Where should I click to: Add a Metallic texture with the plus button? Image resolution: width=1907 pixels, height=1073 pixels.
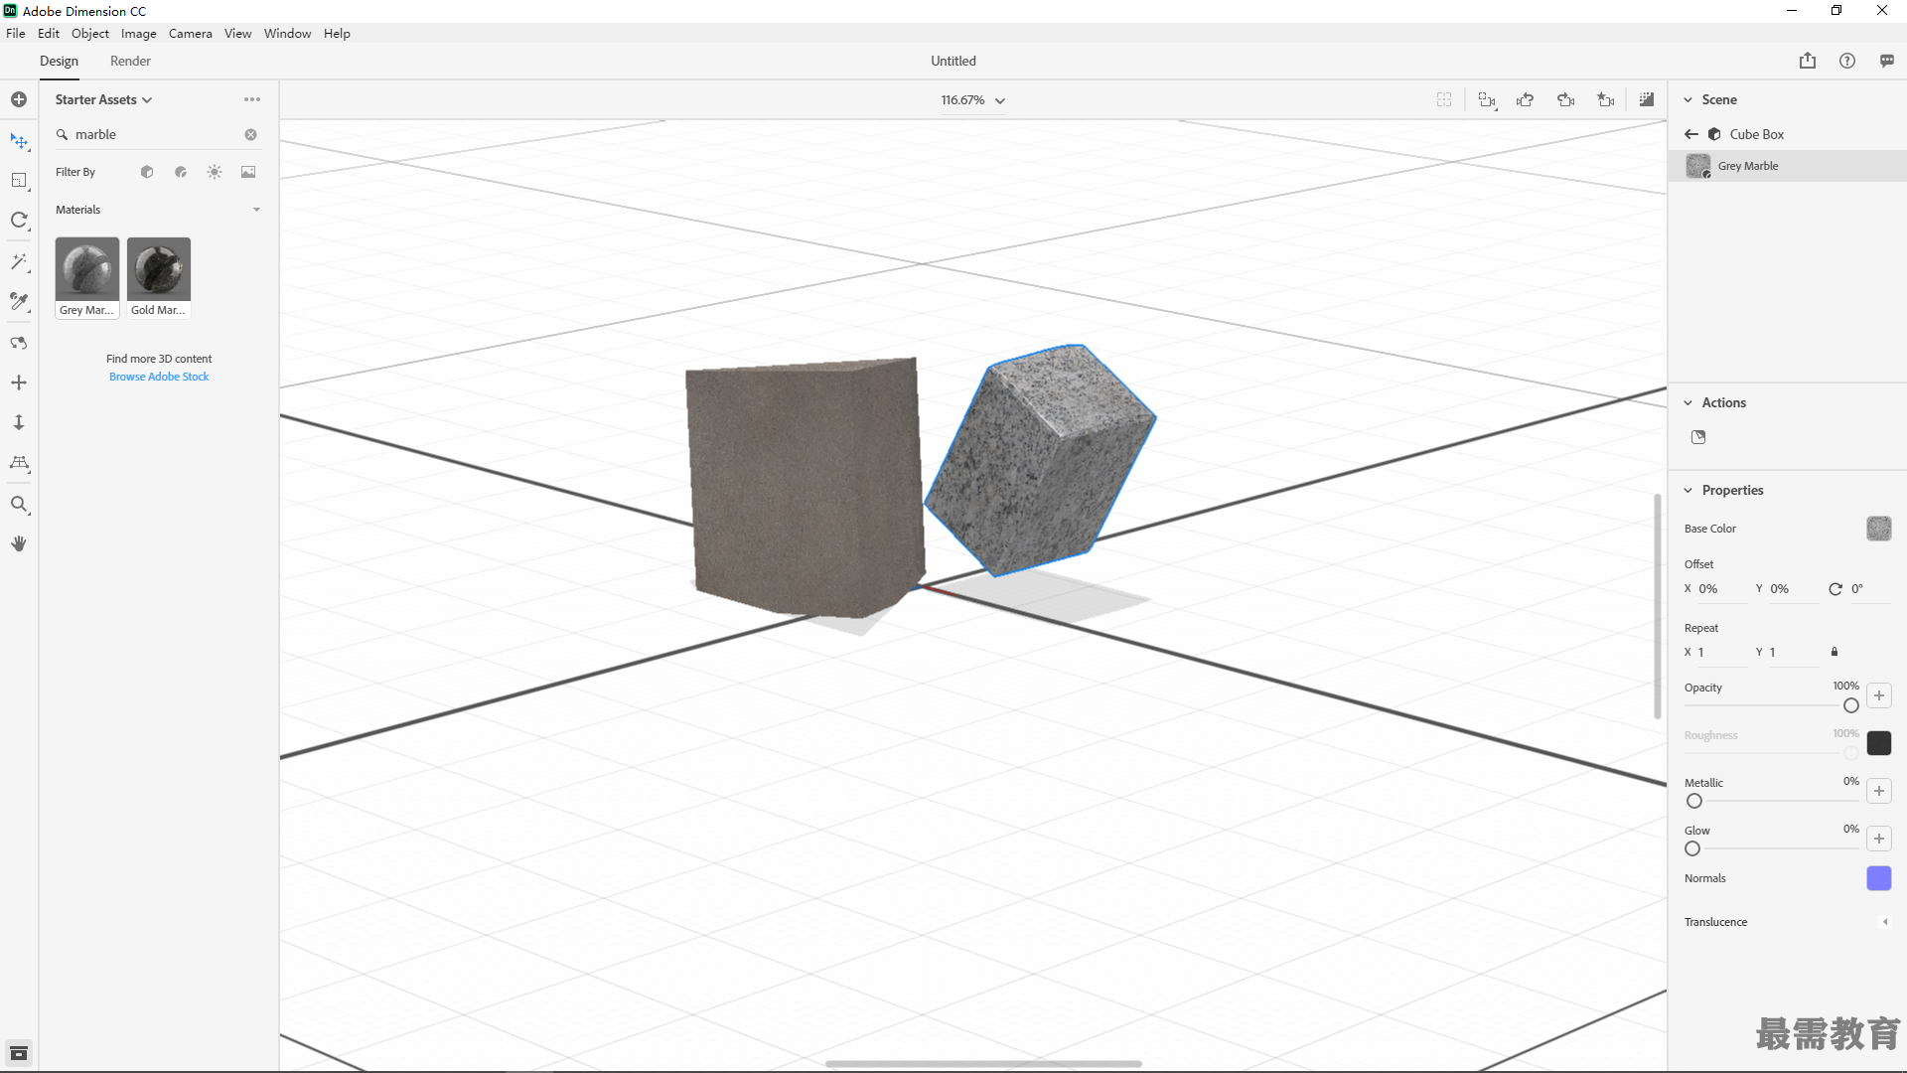coord(1879,791)
